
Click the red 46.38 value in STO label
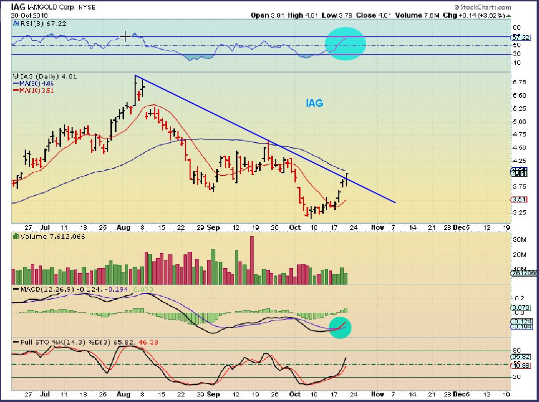coord(148,342)
